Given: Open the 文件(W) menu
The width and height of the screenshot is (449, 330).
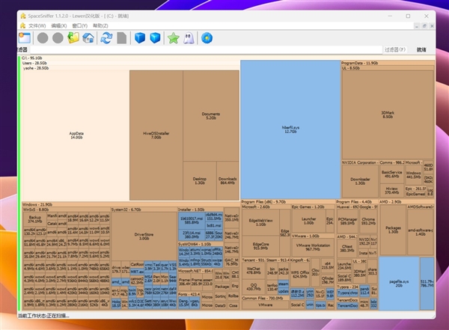Looking at the screenshot, I should click(37, 25).
